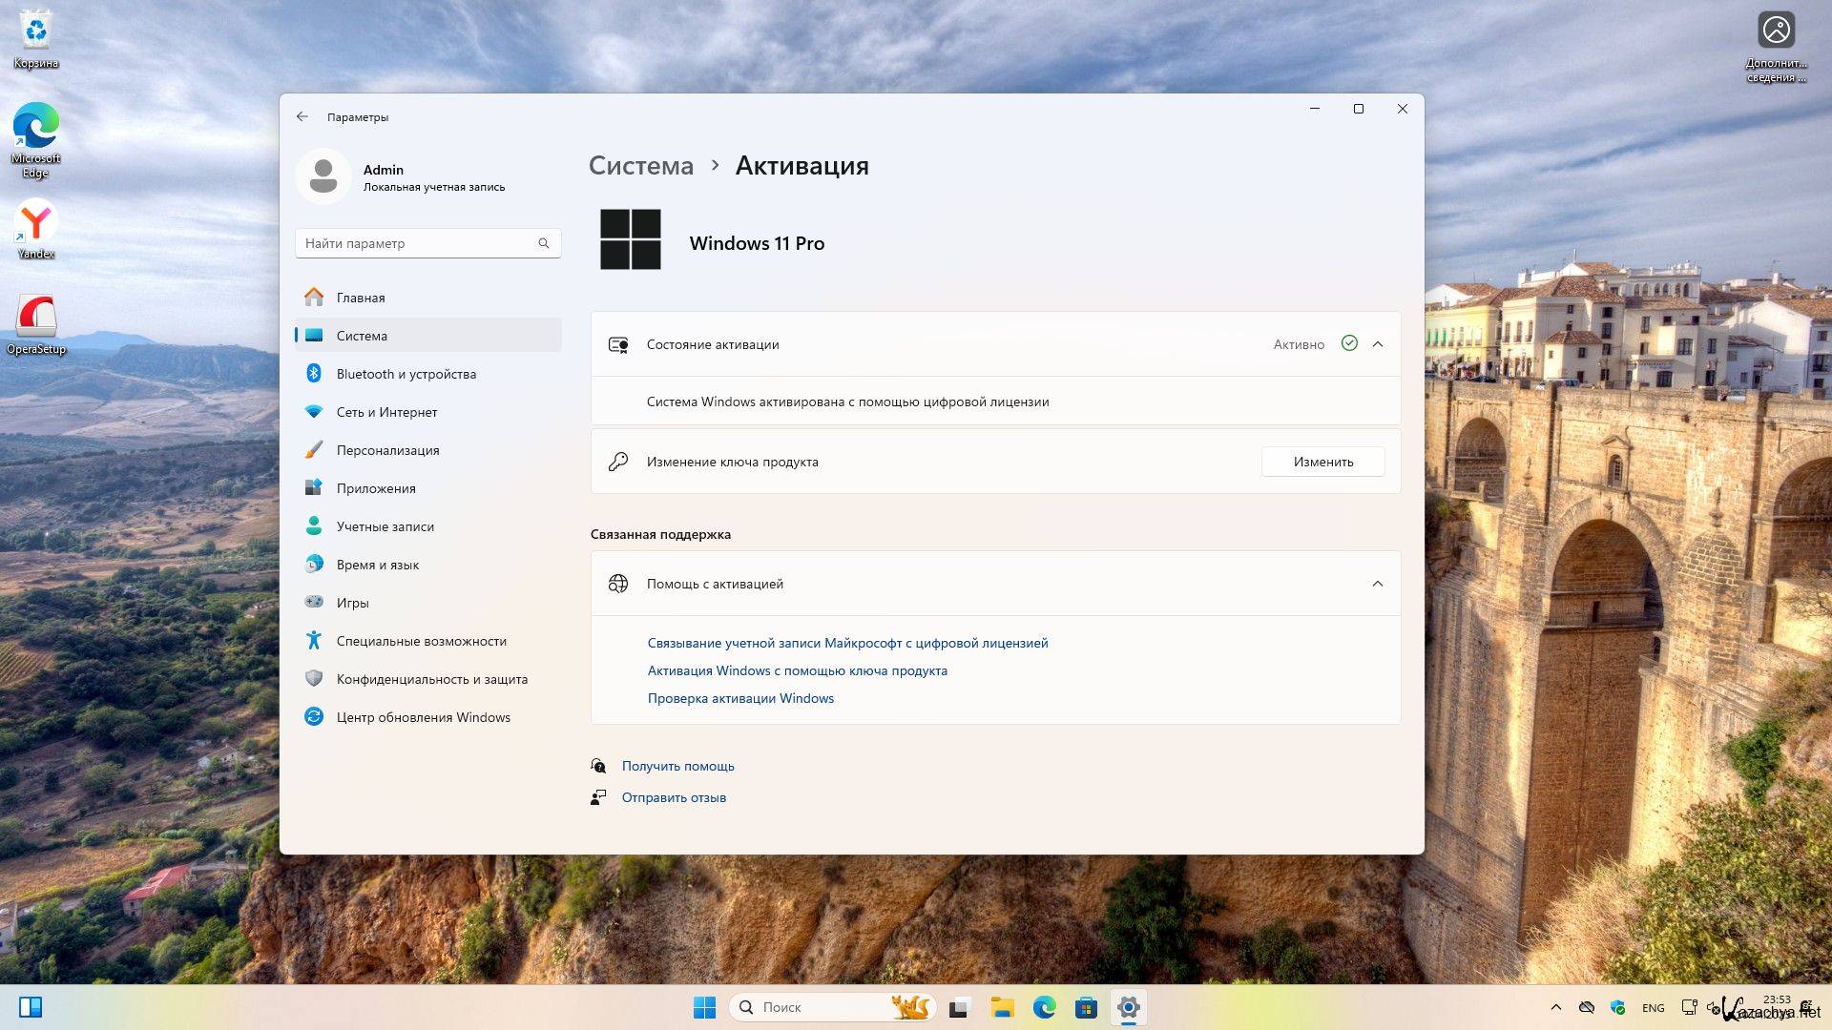Open Центр обновления Windows
The width and height of the screenshot is (1832, 1030).
click(x=423, y=717)
